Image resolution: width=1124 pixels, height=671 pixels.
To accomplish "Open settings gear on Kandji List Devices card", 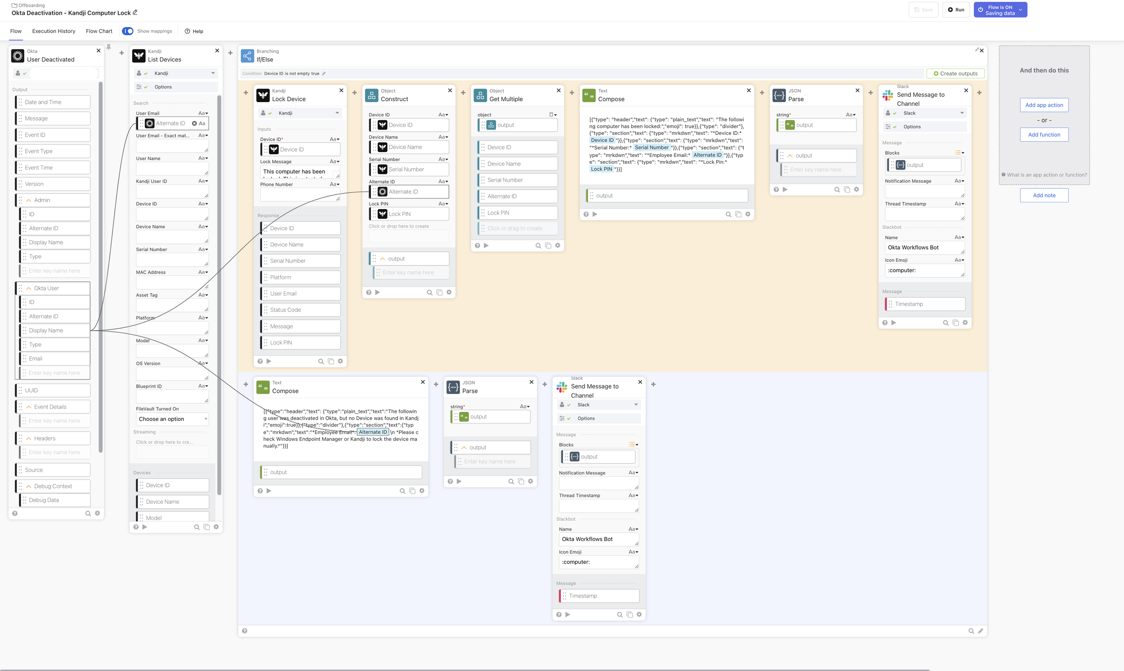I will pyautogui.click(x=216, y=527).
